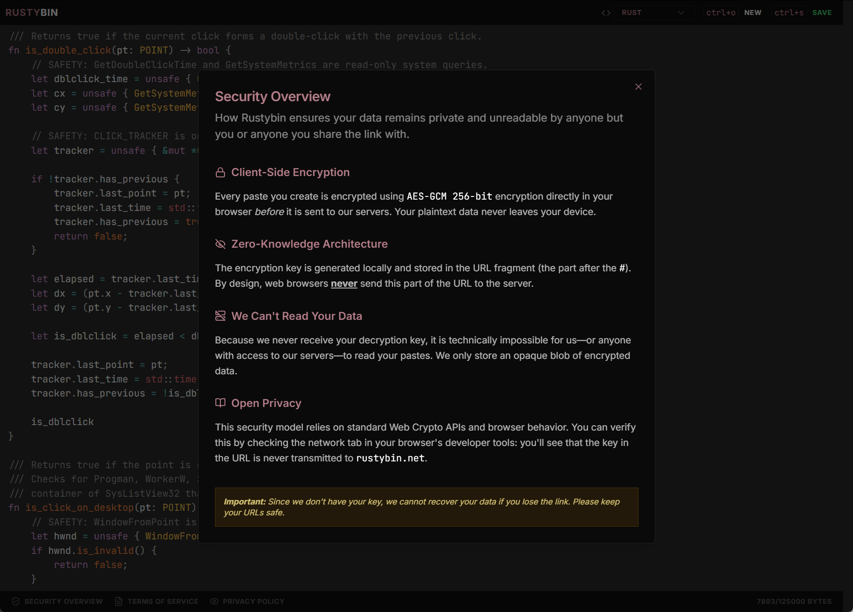853x612 pixels.
Task: Click the 7893/125000 BYTES counter
Action: (794, 602)
